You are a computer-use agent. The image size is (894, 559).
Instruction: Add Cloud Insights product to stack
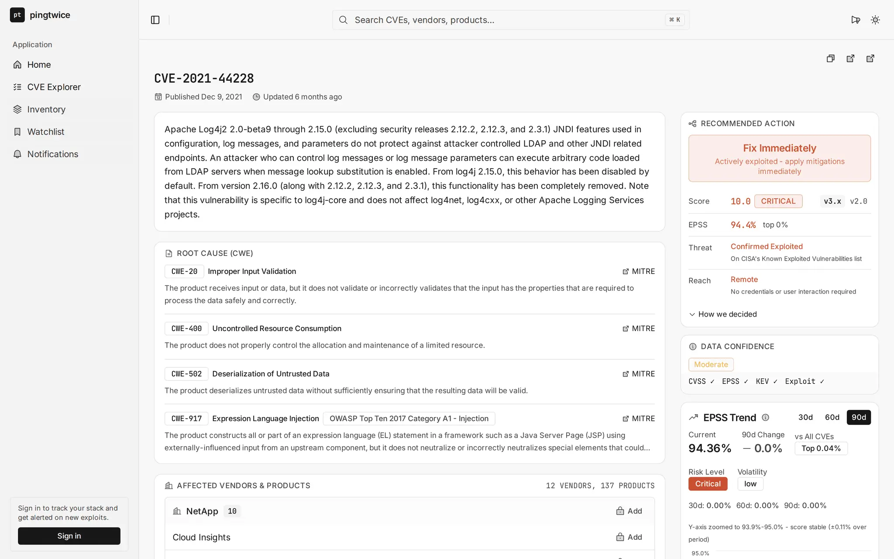click(x=629, y=537)
